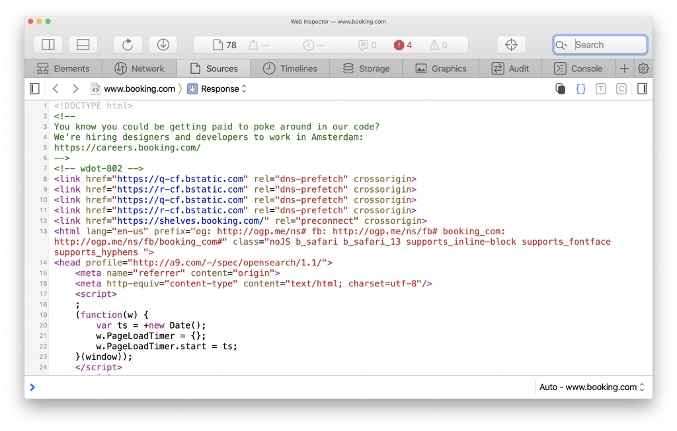This screenshot has height=431, width=677.
Task: Toggle the right details sidebar panel
Action: click(x=642, y=88)
